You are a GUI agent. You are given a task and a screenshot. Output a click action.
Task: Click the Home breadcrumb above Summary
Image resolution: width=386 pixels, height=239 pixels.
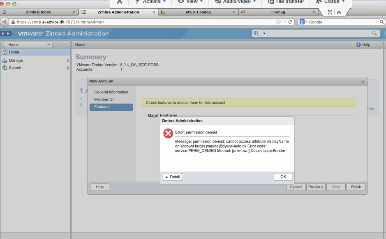pos(80,44)
